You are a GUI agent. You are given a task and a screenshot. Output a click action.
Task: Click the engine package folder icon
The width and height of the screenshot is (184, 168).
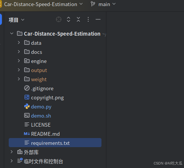coord(27,61)
